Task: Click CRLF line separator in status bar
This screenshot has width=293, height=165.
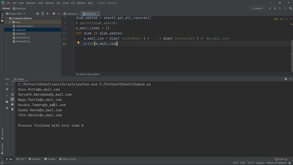Action: pyautogui.click(x=243, y=163)
